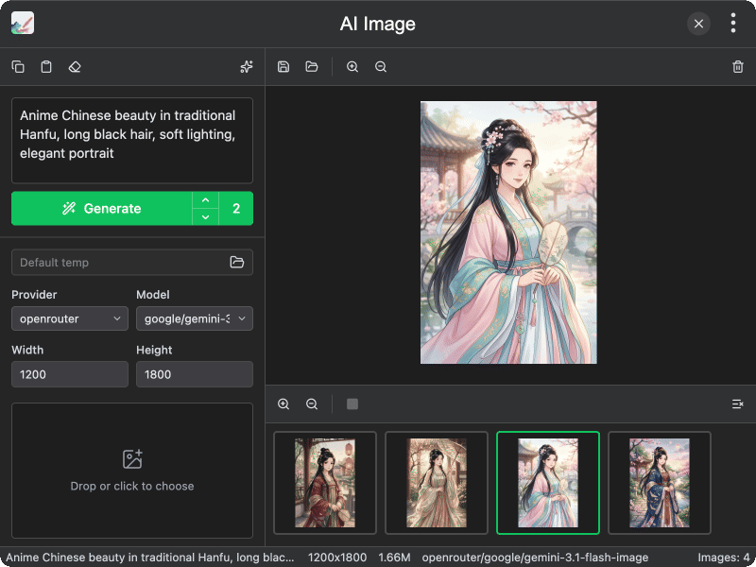
Task: Clear the prompt with the eraser icon
Action: click(75, 66)
